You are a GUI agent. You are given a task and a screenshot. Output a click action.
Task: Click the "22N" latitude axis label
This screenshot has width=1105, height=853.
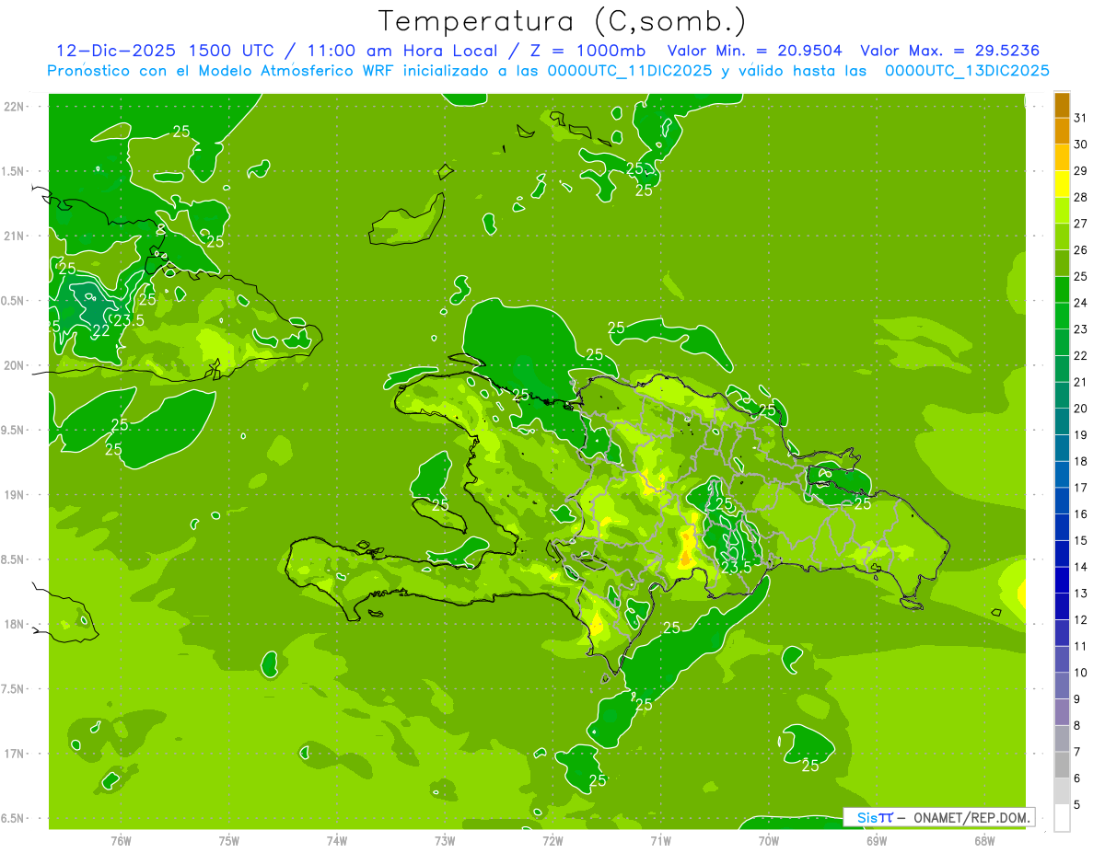pyautogui.click(x=14, y=107)
